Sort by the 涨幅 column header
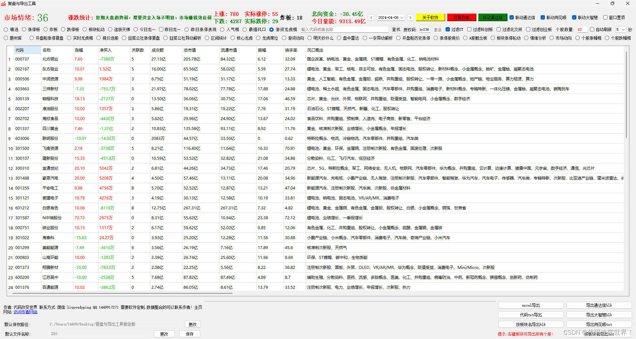Screen dimensions: 636x339 (85, 50)
